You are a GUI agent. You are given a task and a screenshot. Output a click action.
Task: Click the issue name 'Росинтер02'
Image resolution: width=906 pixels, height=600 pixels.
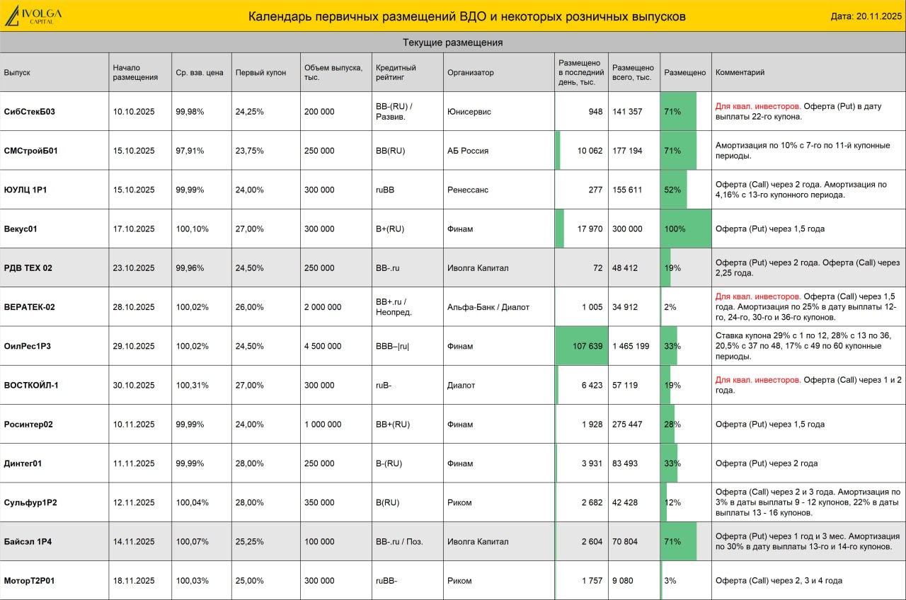point(28,425)
